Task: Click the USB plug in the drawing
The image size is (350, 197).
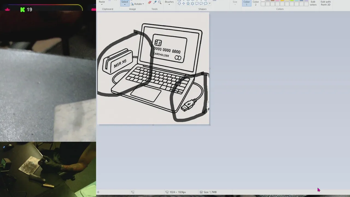Action: tap(189, 105)
